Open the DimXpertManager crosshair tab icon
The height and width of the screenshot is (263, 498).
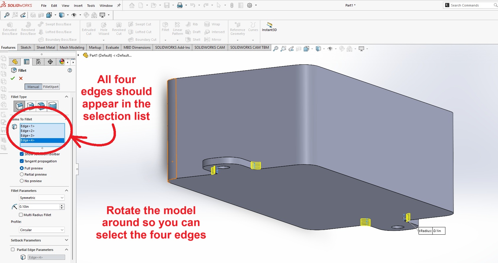coord(50,61)
